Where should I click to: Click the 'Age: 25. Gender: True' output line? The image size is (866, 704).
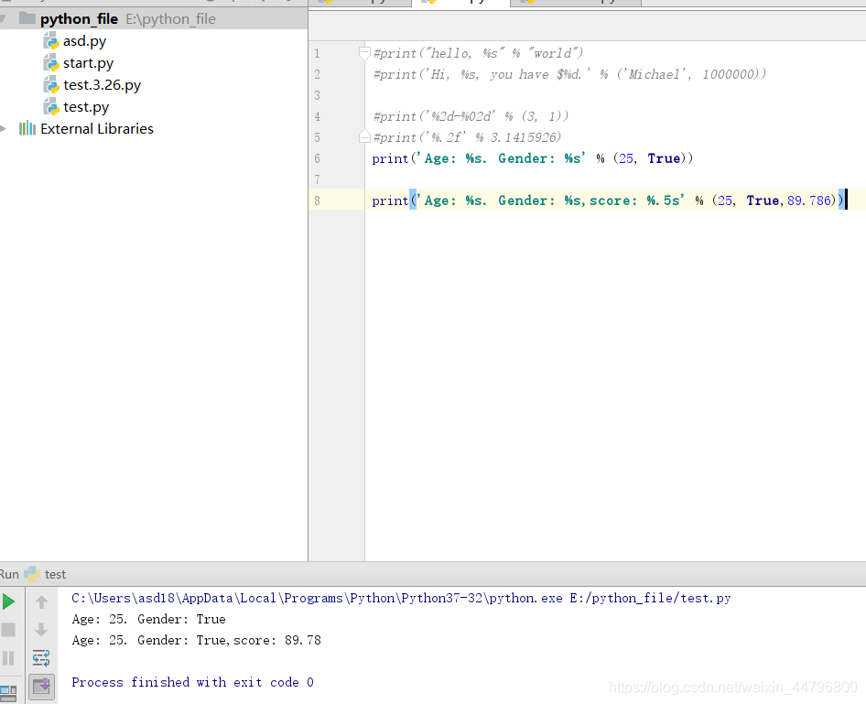(148, 619)
